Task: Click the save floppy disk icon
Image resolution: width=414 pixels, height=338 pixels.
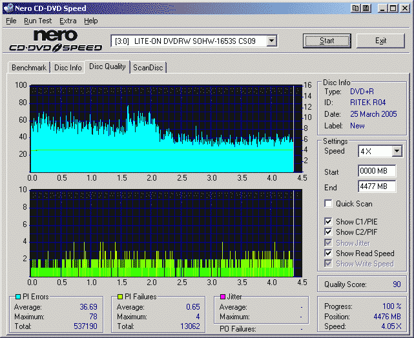Action: click(366, 8)
